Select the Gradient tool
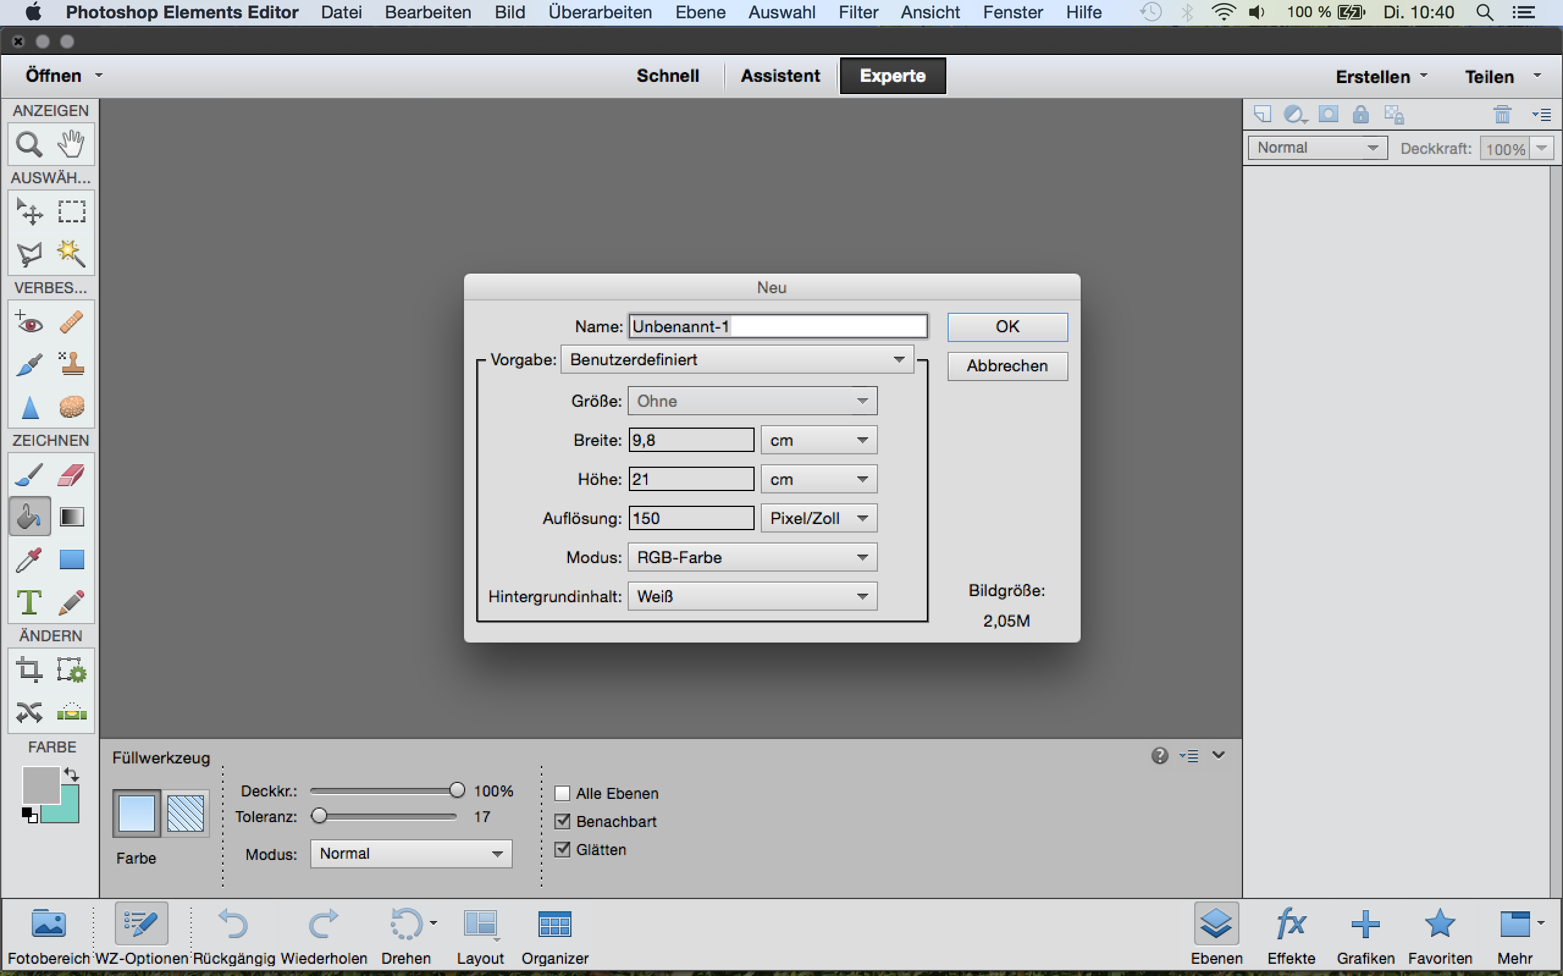Screen dimensions: 1563x976 (71, 517)
